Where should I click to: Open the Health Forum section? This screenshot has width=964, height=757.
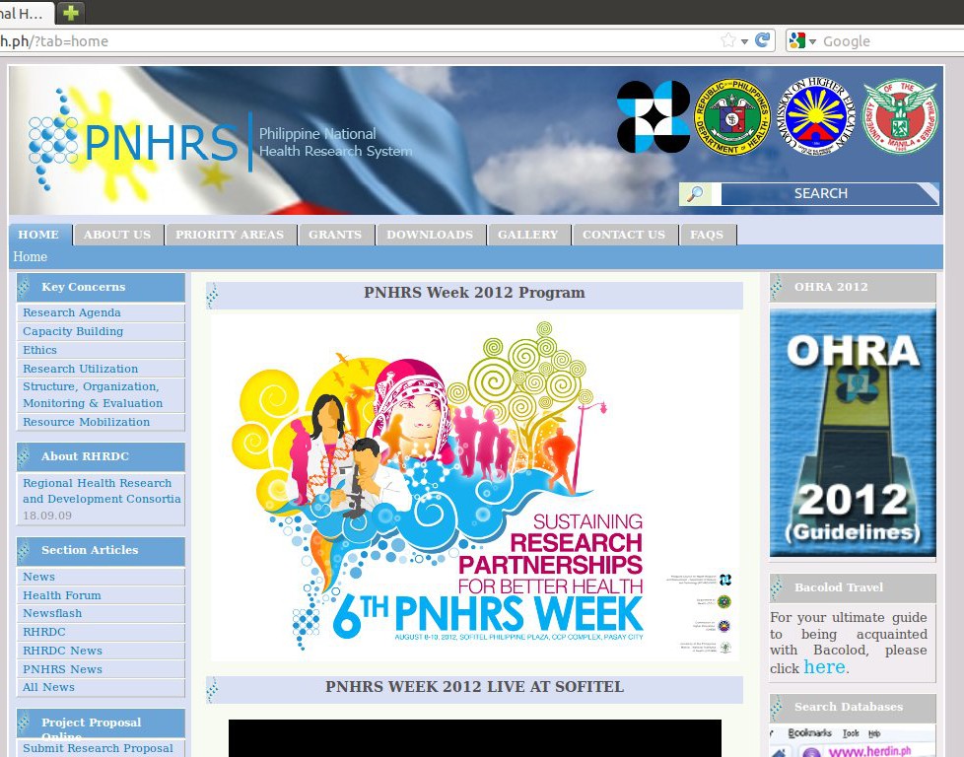point(62,595)
